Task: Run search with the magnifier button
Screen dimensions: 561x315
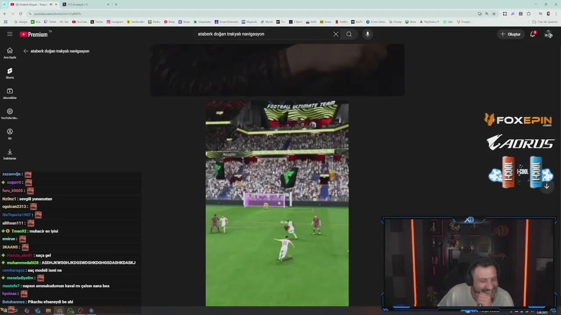Action: [x=349, y=34]
